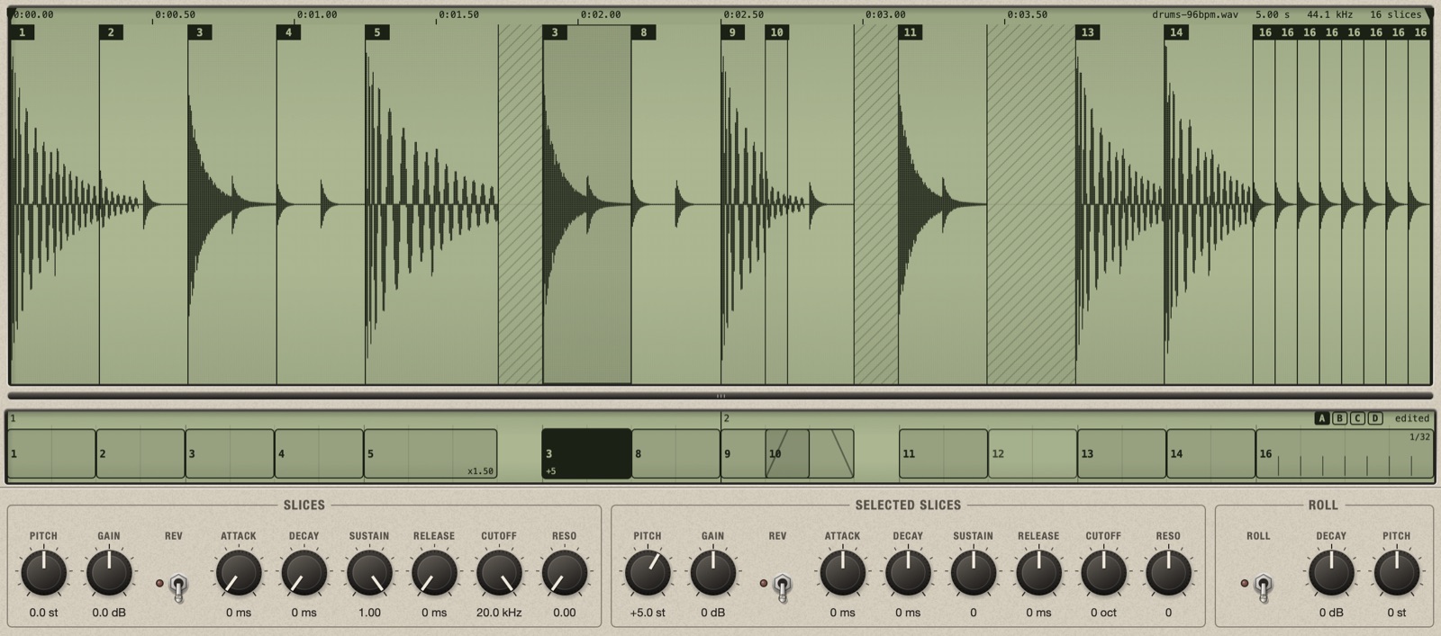Click the Slices GAIN knob
1441x636 pixels.
coord(109,573)
